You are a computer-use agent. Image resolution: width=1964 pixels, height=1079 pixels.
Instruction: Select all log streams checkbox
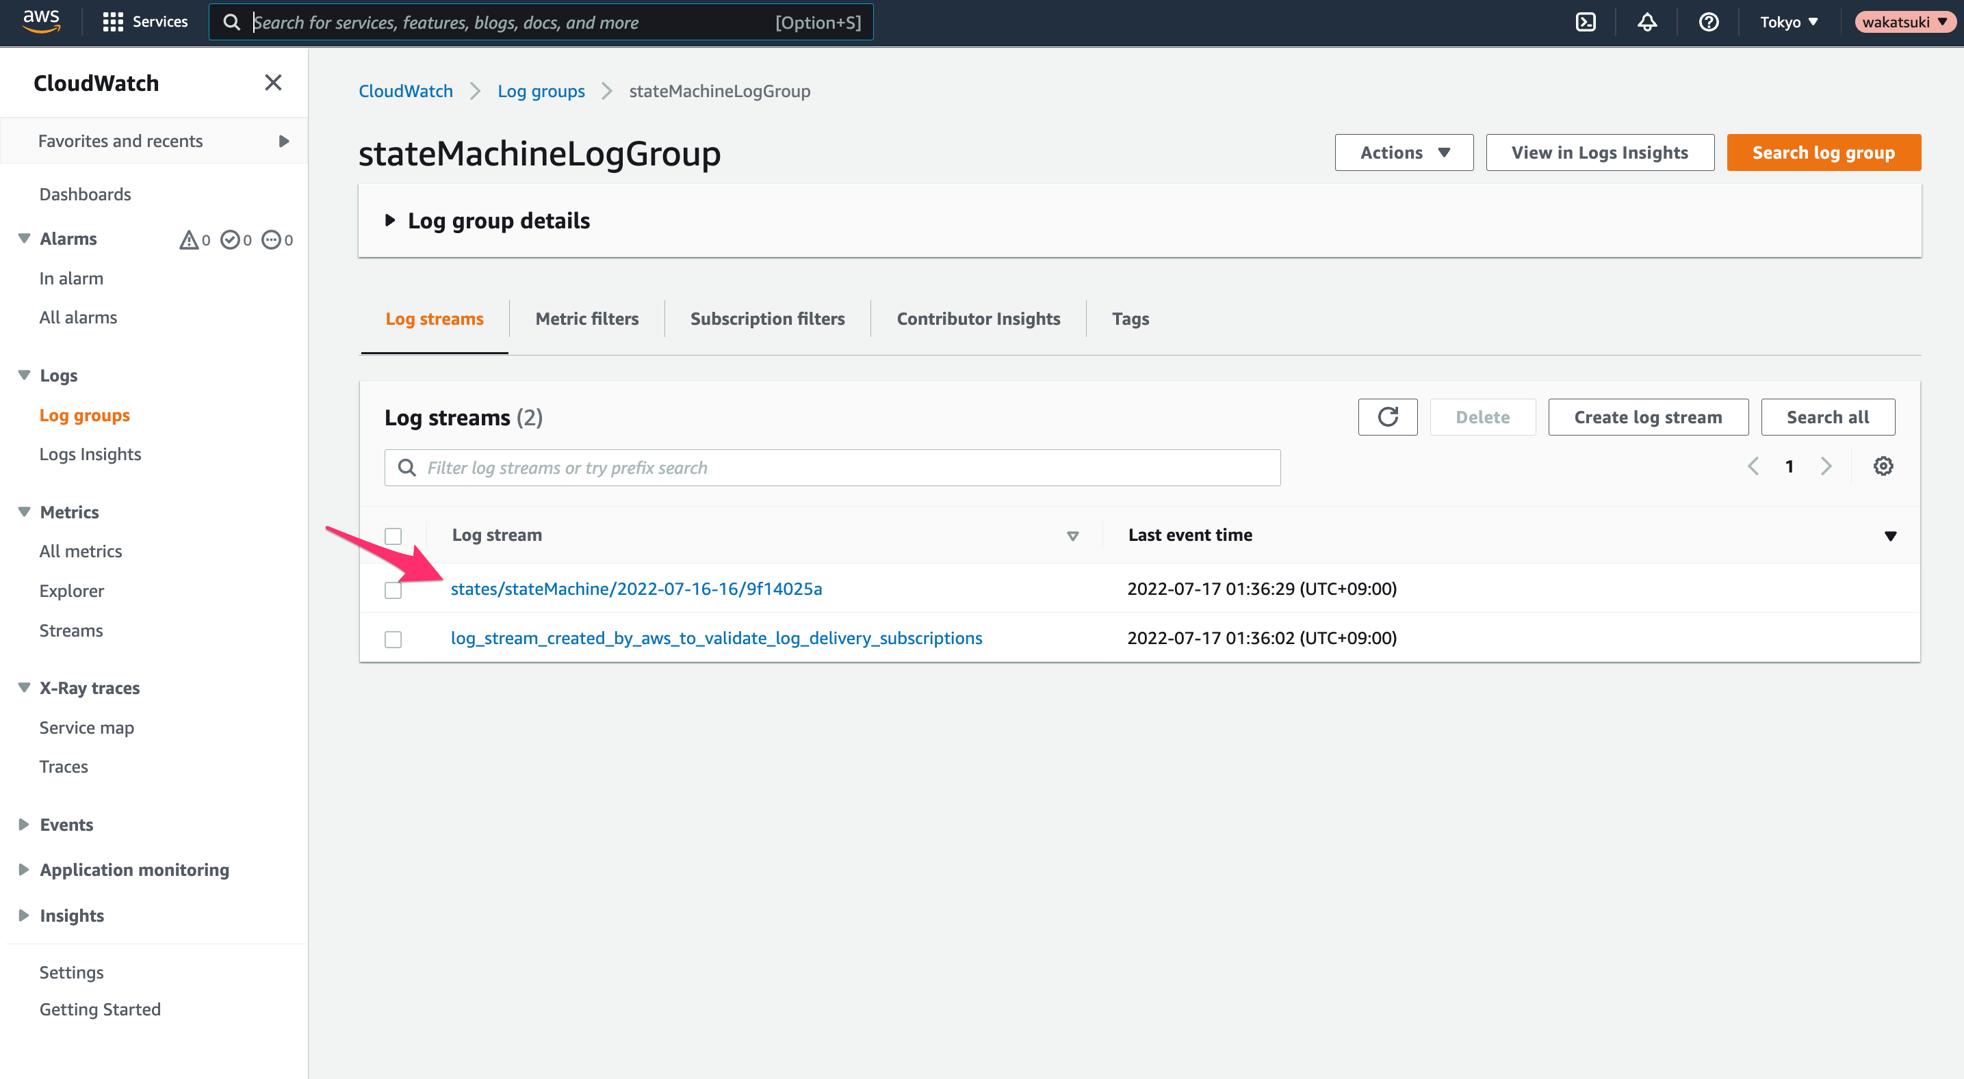[393, 535]
